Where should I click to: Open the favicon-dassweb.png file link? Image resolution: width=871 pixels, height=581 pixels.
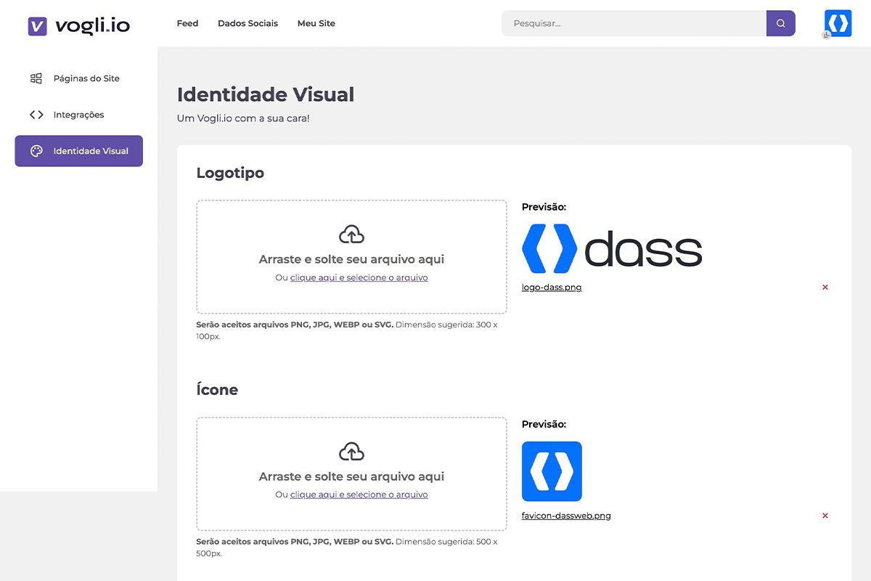566,516
